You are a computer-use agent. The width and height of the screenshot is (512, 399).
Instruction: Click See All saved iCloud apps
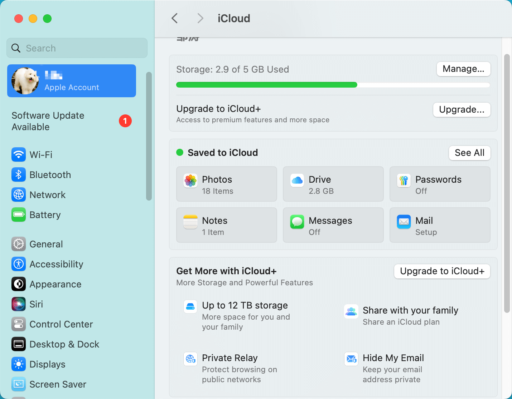click(469, 153)
